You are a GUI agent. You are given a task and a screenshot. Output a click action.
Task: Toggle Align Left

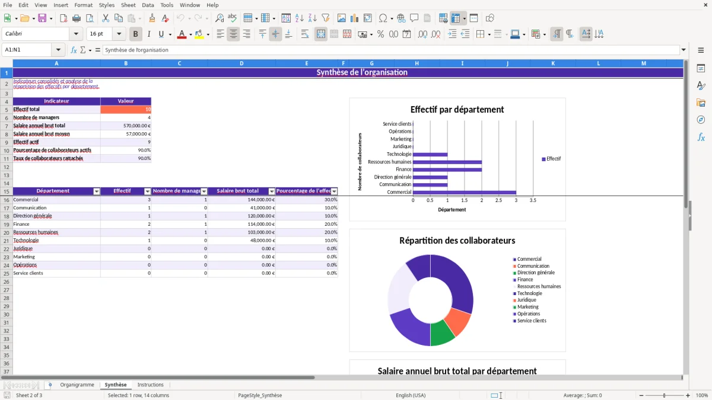click(x=220, y=34)
